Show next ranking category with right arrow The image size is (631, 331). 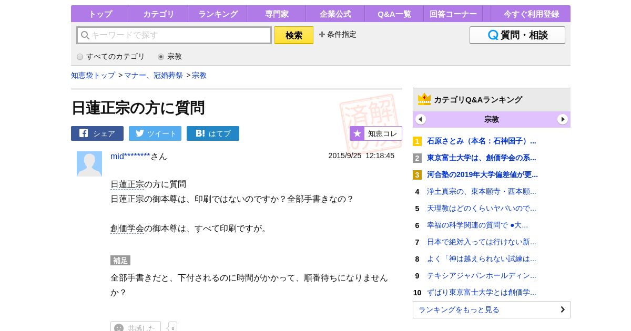click(563, 119)
